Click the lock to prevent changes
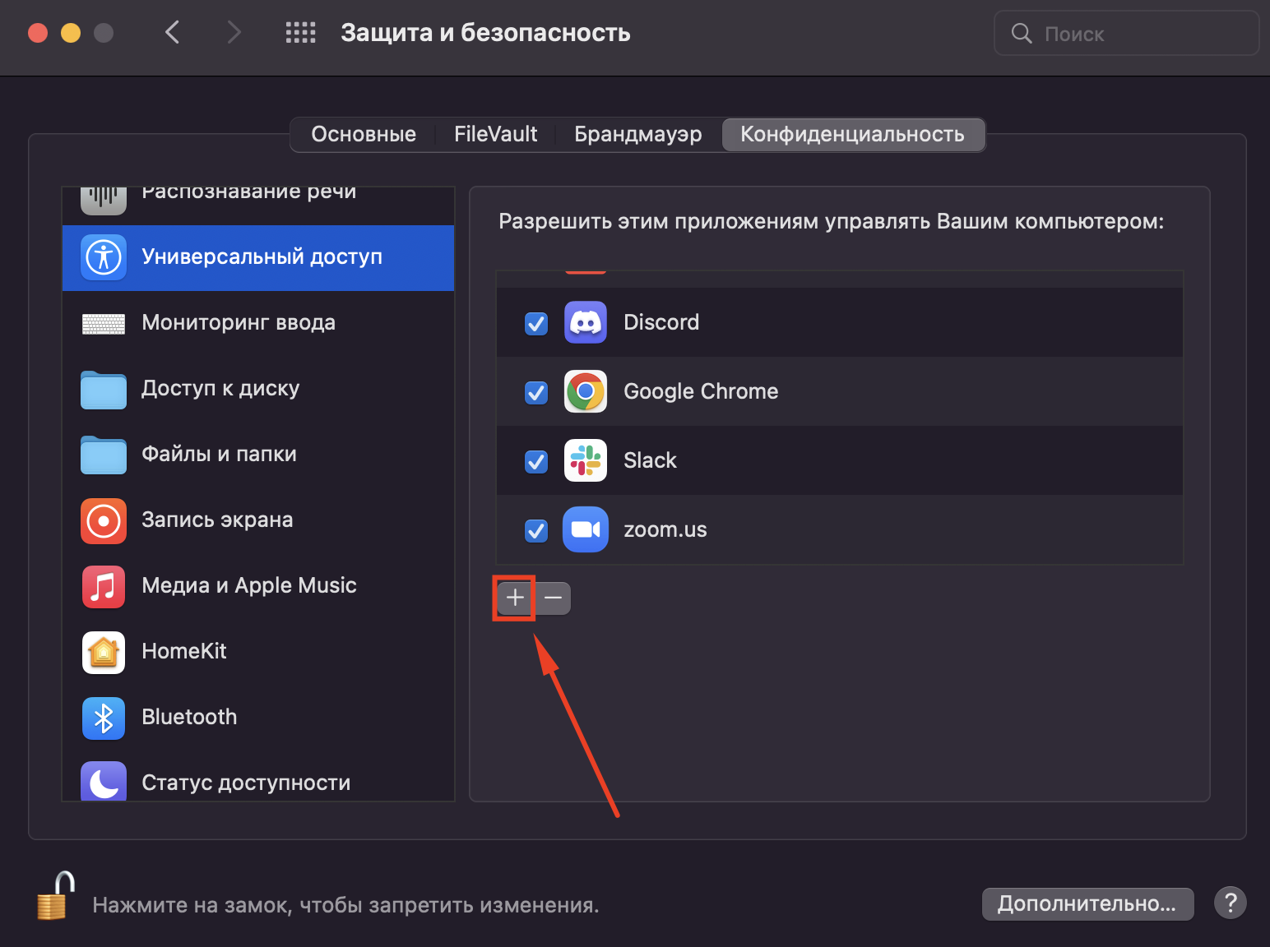The image size is (1270, 947). coord(56,896)
